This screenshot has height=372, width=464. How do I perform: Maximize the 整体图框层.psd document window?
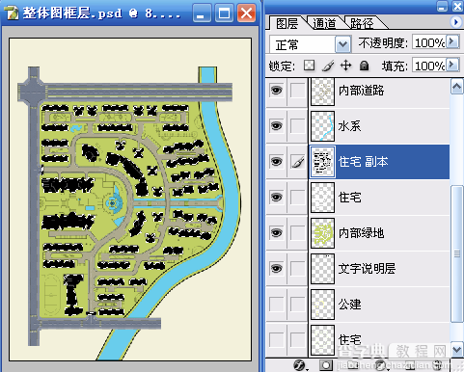(224, 13)
